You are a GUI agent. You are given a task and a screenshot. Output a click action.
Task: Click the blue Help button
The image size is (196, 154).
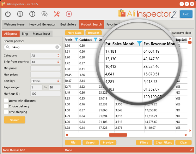(x=186, y=14)
